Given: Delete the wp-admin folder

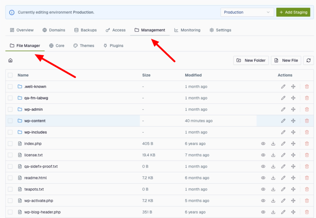Looking at the screenshot, I should point(307,109).
